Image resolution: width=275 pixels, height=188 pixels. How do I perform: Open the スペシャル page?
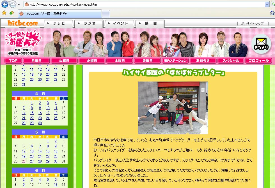coord(231,61)
